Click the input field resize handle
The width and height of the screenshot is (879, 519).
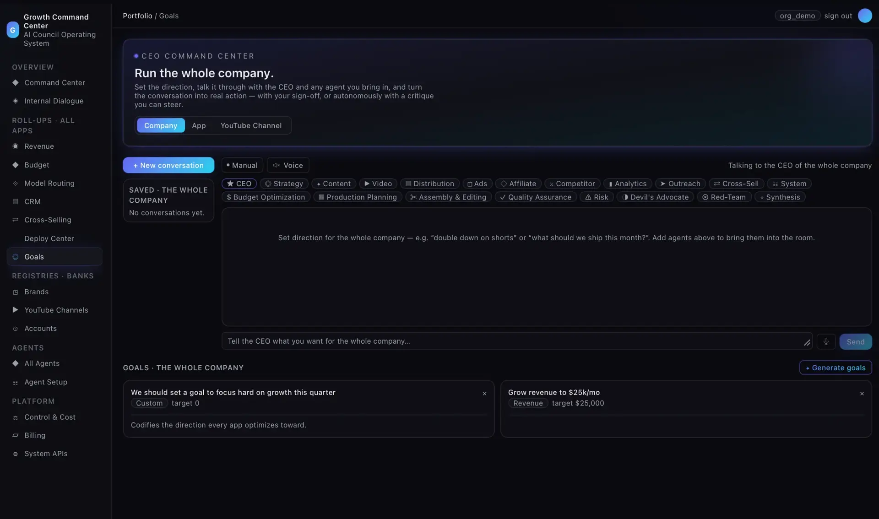(x=807, y=343)
